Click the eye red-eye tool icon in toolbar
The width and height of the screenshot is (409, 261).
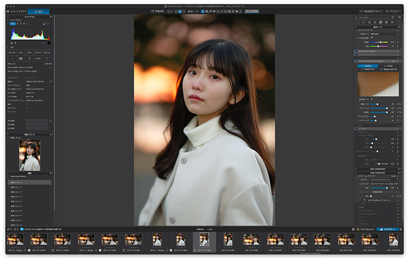[237, 11]
